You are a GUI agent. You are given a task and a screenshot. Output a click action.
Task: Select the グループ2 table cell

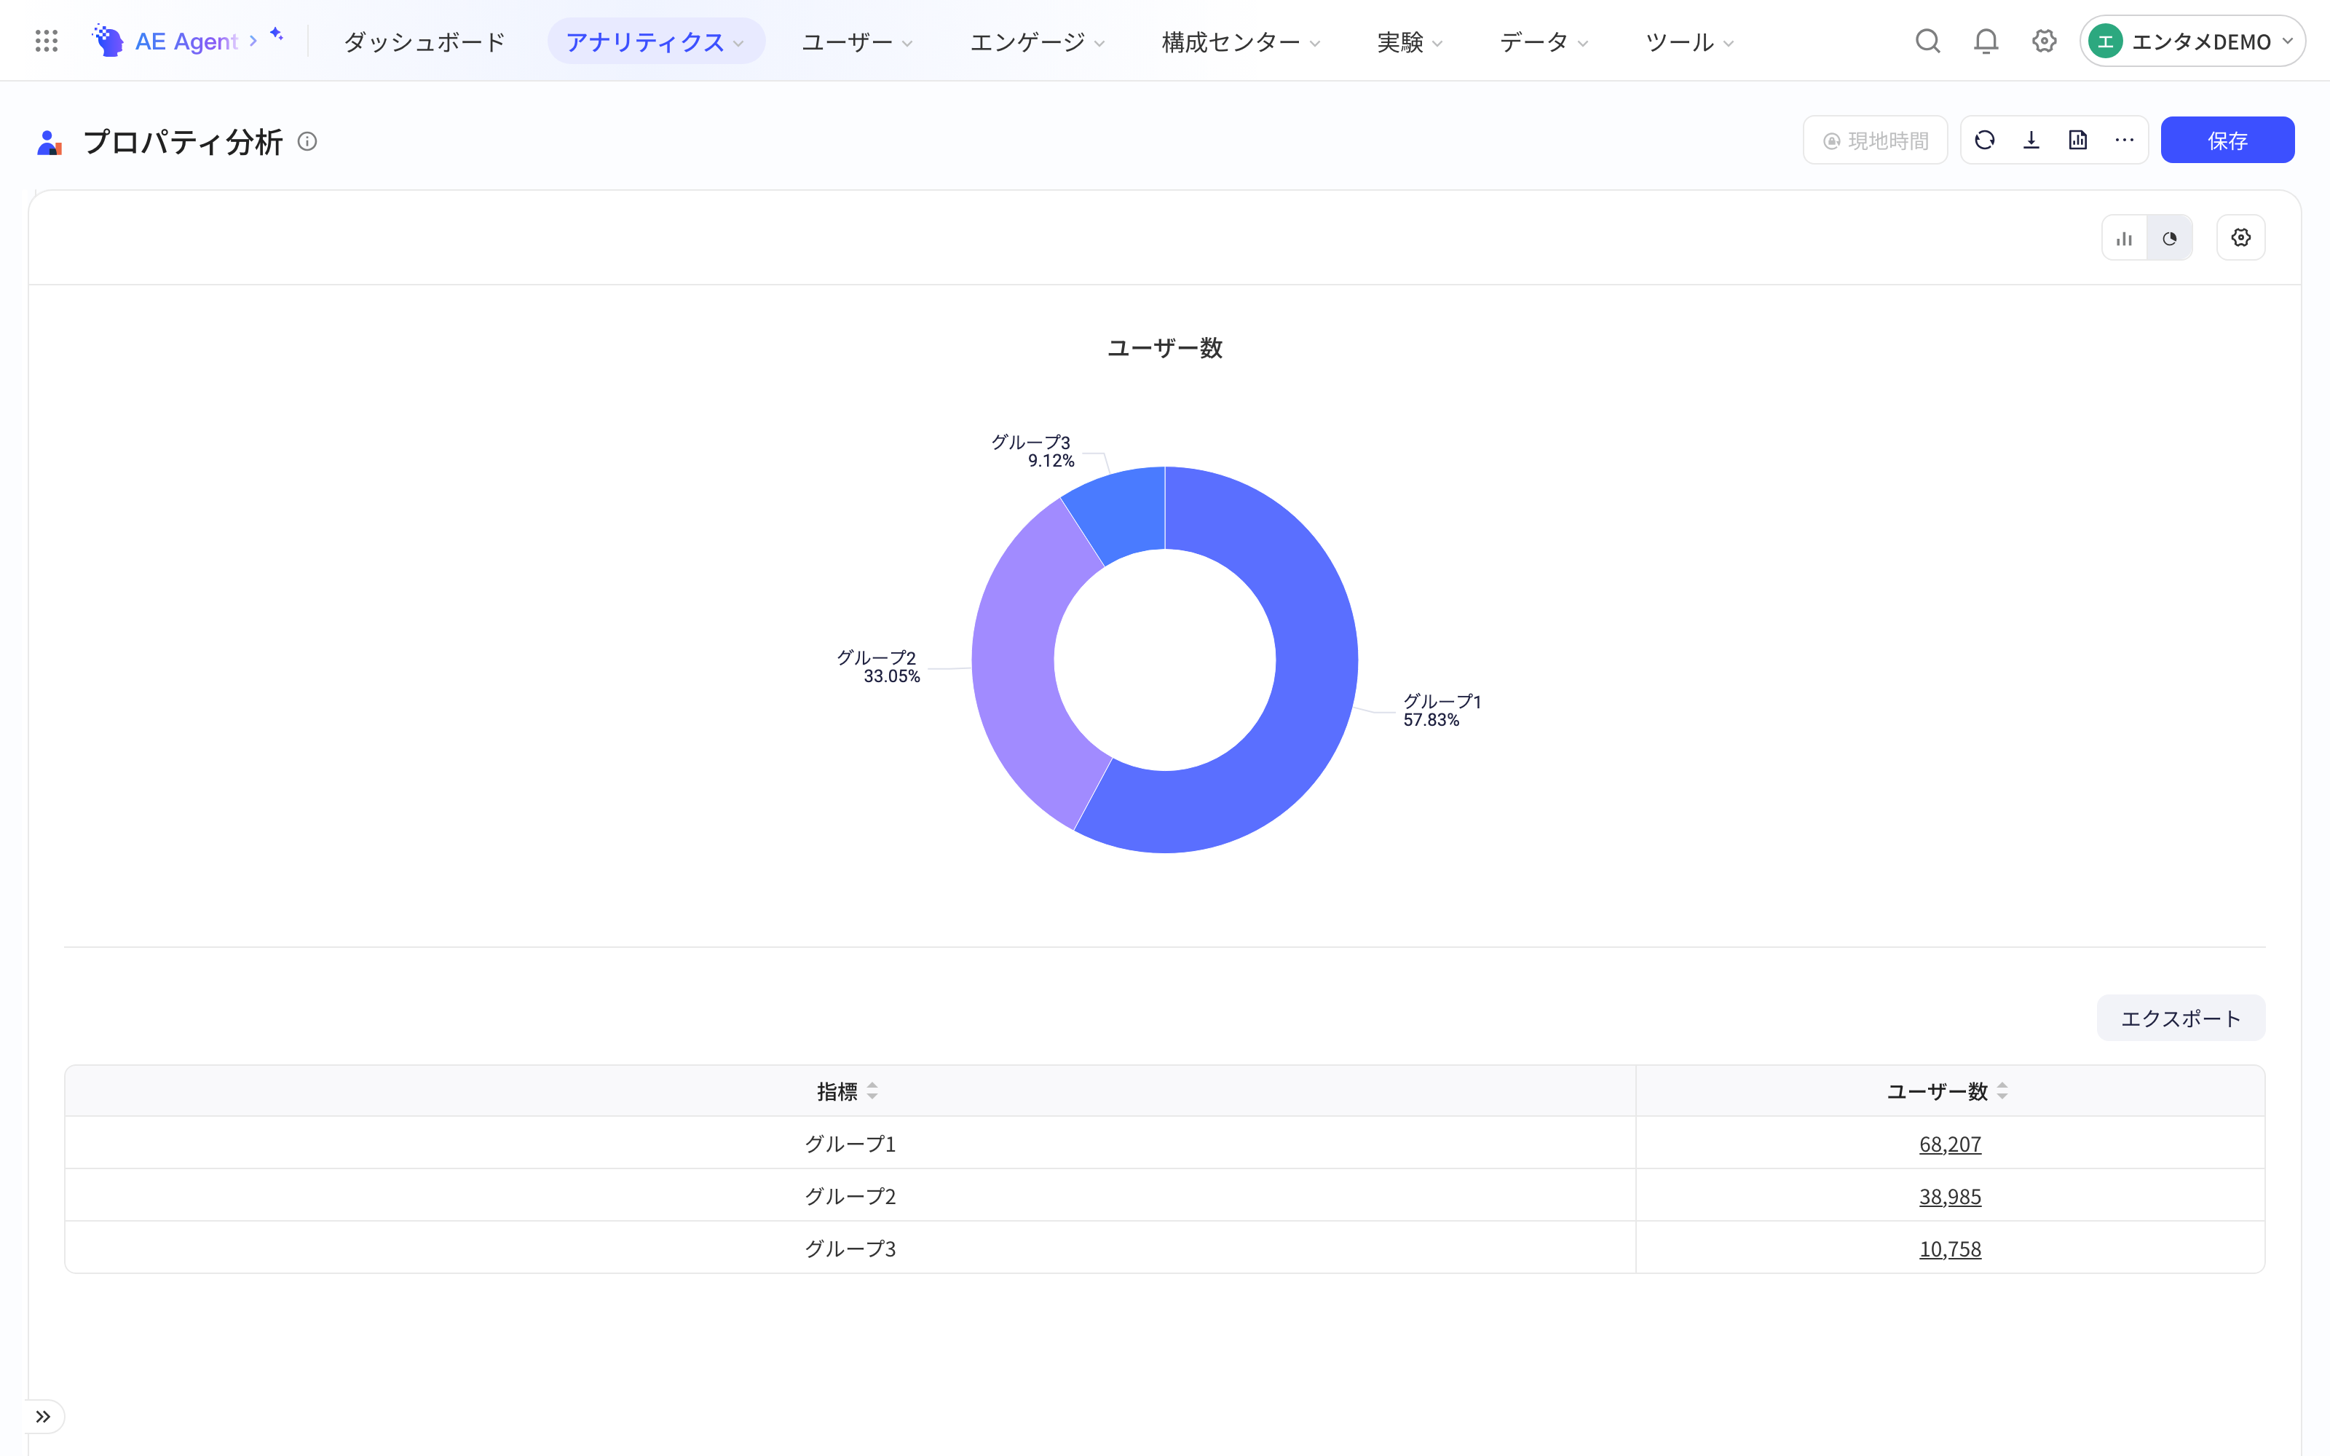point(850,1196)
